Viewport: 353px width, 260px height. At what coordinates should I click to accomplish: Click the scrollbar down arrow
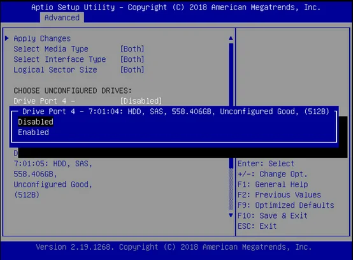pos(231,215)
